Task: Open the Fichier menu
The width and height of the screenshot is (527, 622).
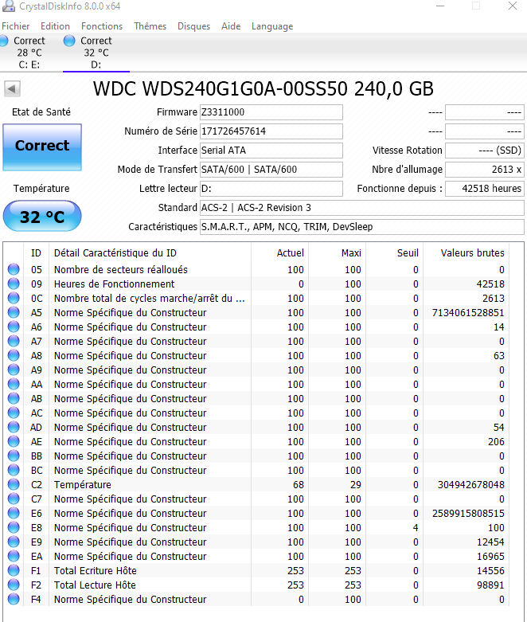Action: (x=16, y=26)
